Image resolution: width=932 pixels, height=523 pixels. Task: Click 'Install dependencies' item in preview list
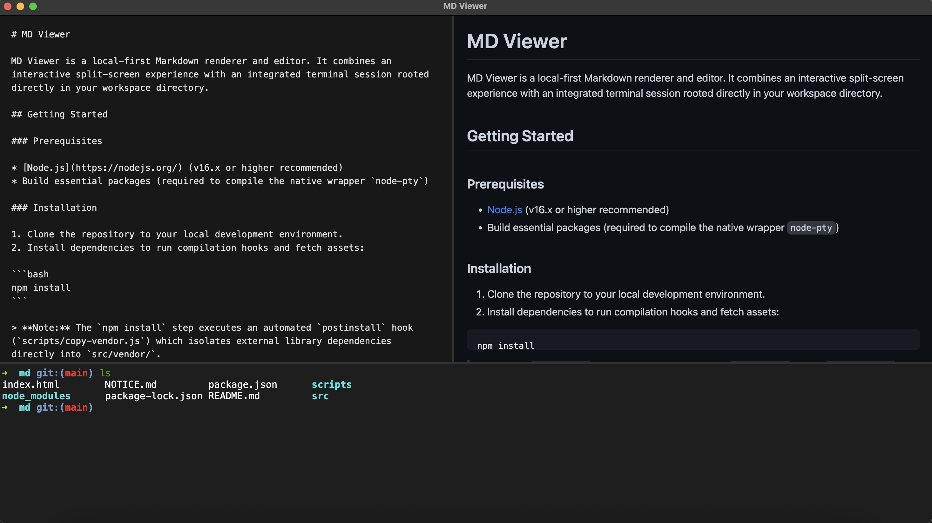[x=633, y=312]
